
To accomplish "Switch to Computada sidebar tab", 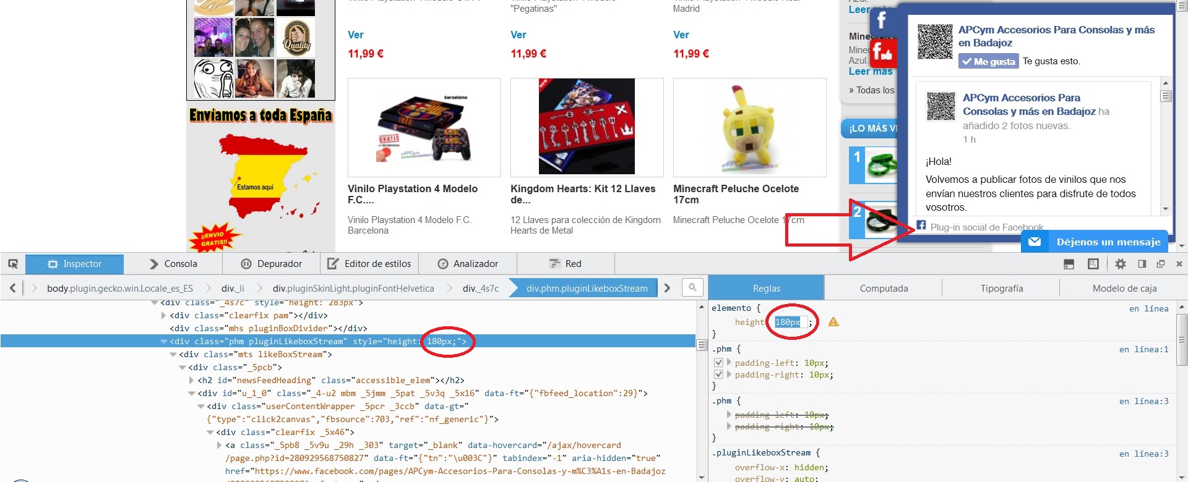I will [x=884, y=288].
